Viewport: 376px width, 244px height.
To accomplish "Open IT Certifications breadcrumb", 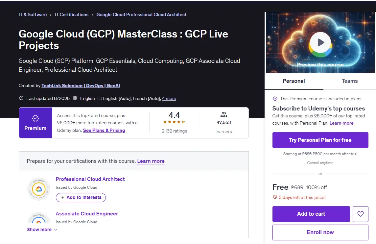I will click(x=71, y=15).
